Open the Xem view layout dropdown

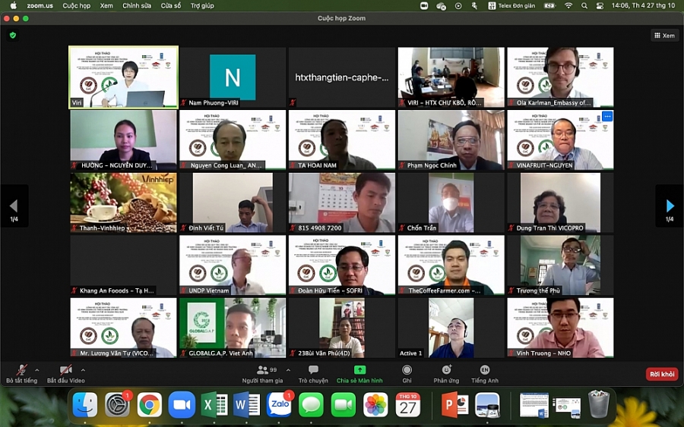pyautogui.click(x=664, y=35)
